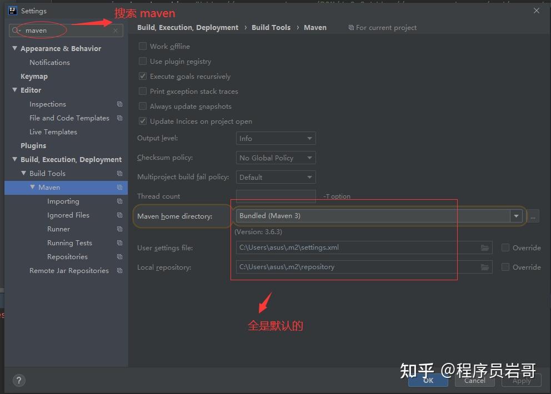Open the folder browser for Local repository
This screenshot has height=394, width=551.
pyautogui.click(x=484, y=267)
